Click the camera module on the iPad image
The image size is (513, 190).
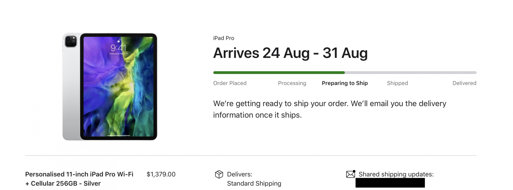tap(71, 41)
